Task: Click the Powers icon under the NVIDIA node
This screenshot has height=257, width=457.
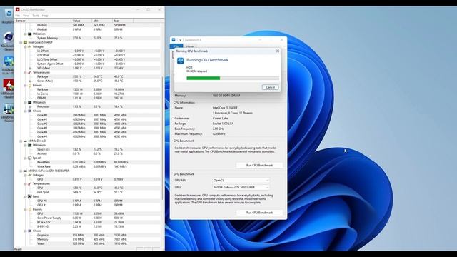Action: 29,209
